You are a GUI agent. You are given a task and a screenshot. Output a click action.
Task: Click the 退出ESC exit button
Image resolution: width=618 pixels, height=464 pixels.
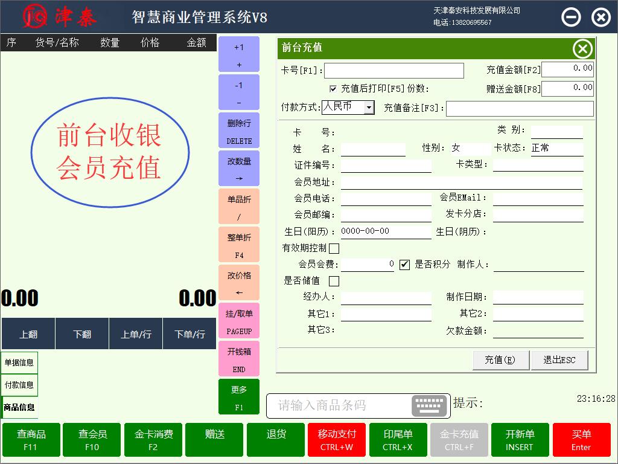coord(559,360)
